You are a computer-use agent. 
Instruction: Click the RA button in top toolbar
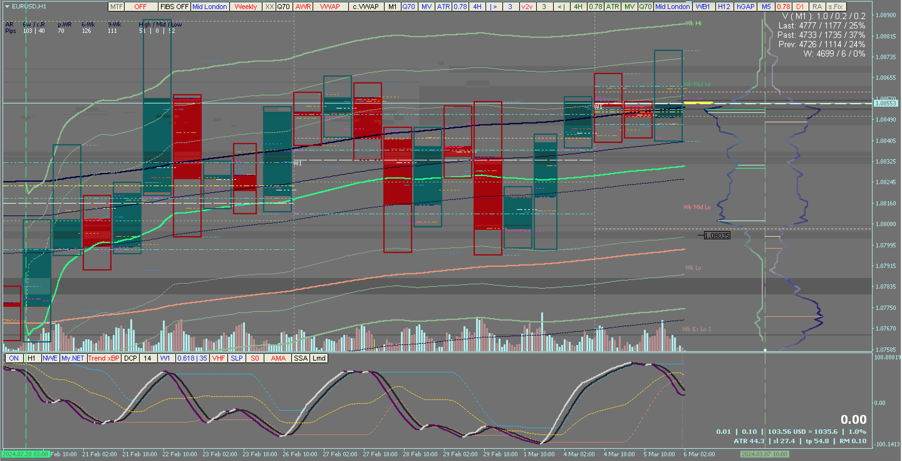click(817, 7)
